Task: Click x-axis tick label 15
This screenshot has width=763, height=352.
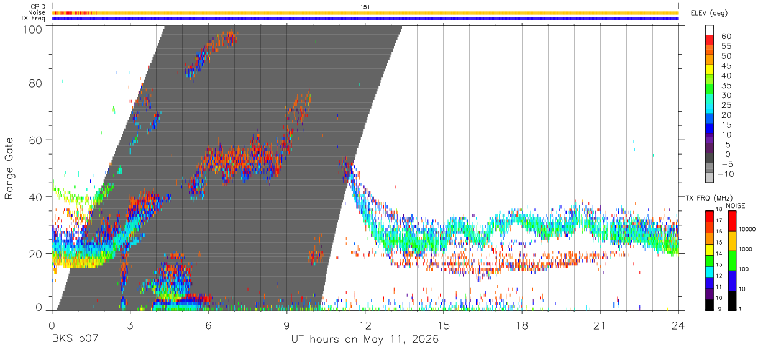Action: (x=444, y=325)
